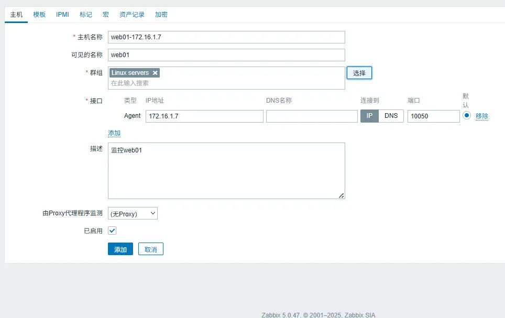505x318 pixels.
Task: Choose the IP connection toggle
Action: coord(369,116)
